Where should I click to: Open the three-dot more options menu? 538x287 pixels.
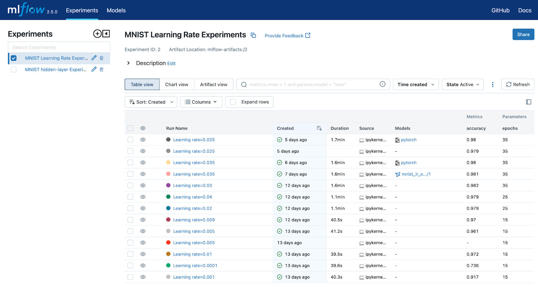(x=493, y=85)
